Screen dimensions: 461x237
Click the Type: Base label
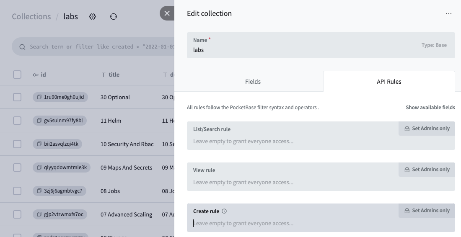[x=434, y=45]
